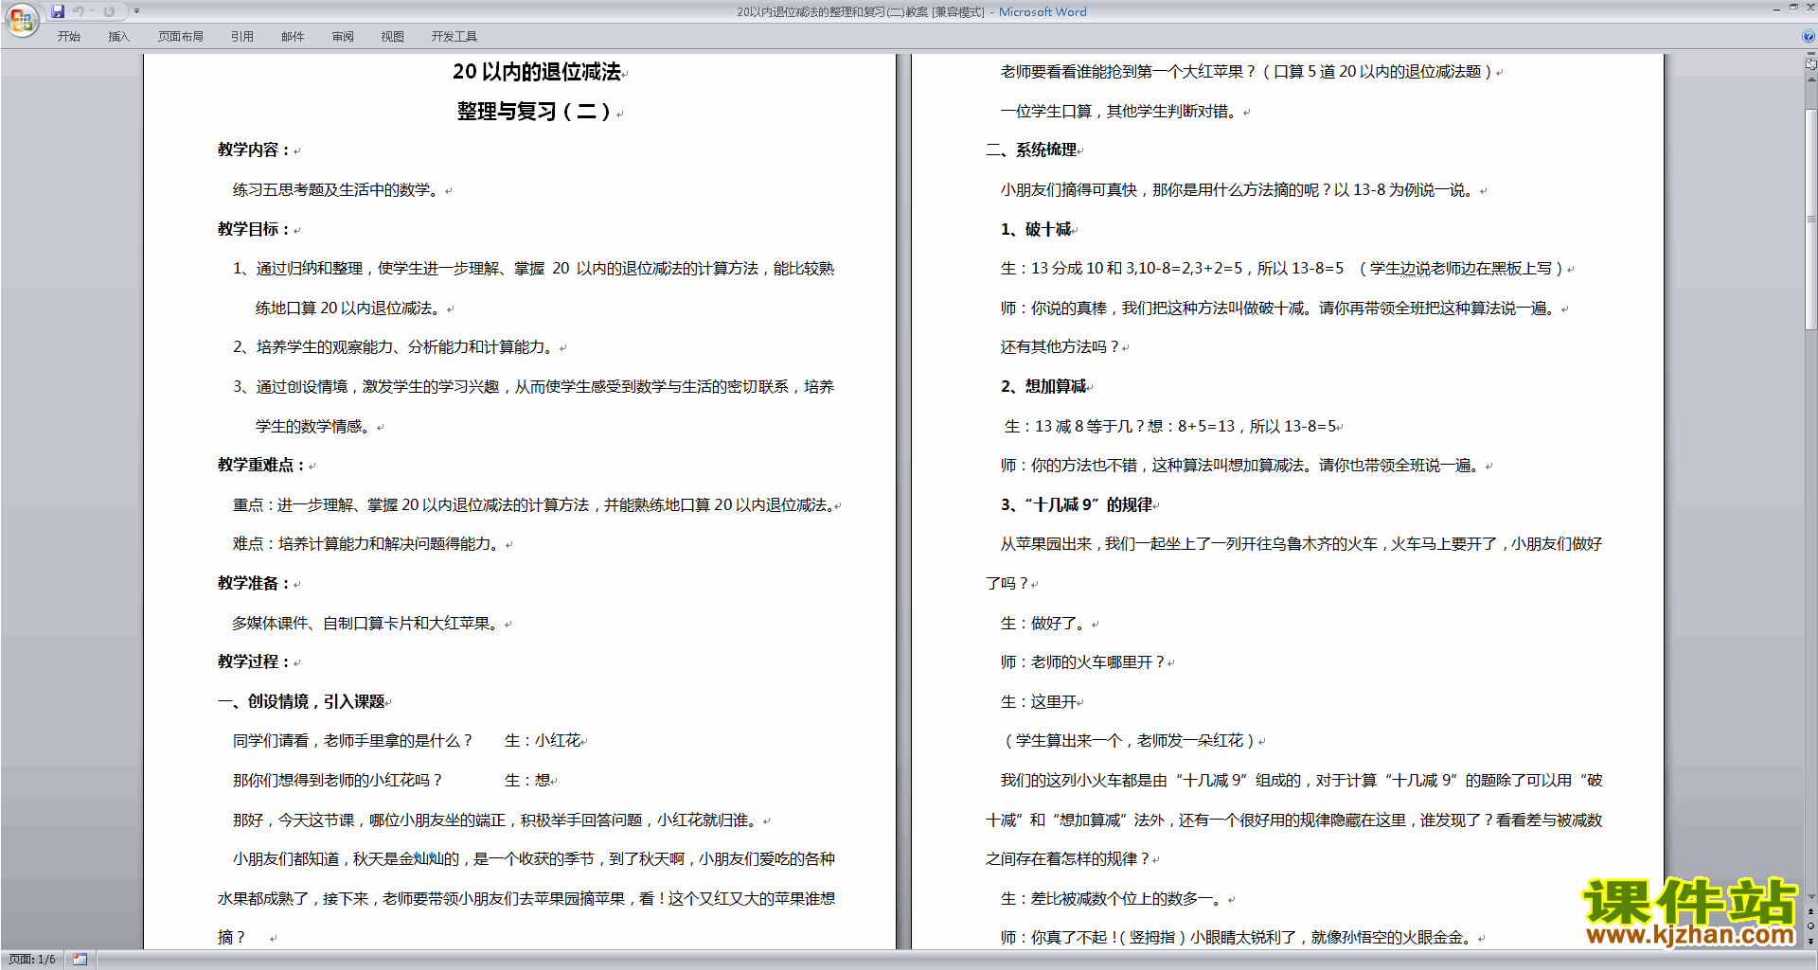Screen dimensions: 1818x970
Task: Click the line 学生的数学情感。
Action: click(x=315, y=427)
